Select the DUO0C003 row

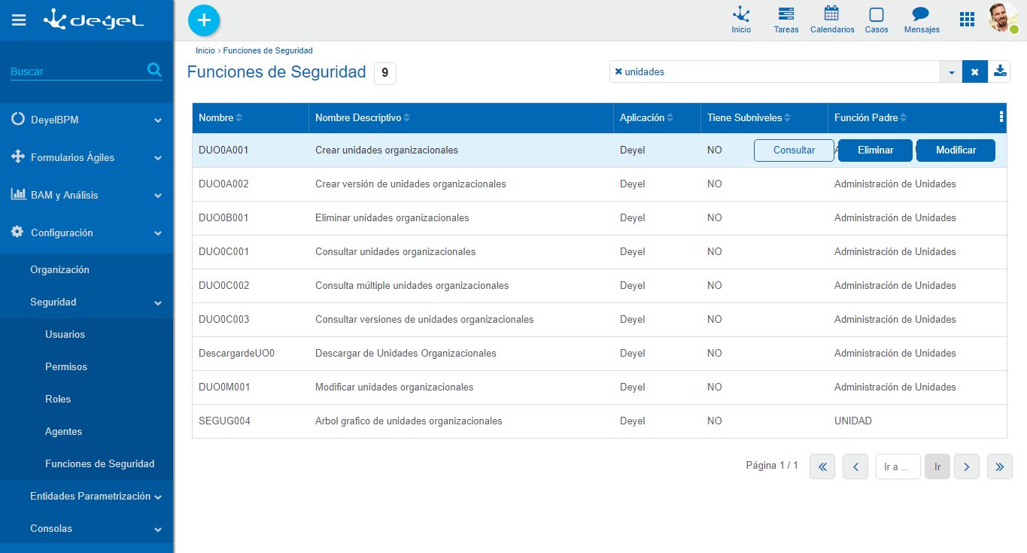[x=600, y=320]
